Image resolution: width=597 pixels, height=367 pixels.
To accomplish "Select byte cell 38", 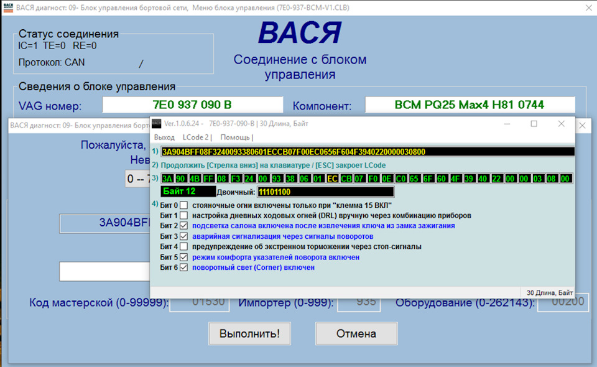I will tap(290, 179).
